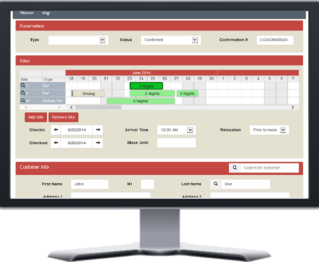Viewport: 319px width, 262px height.
Task: Move Checkout date back with left arrow
Action: [x=55, y=143]
